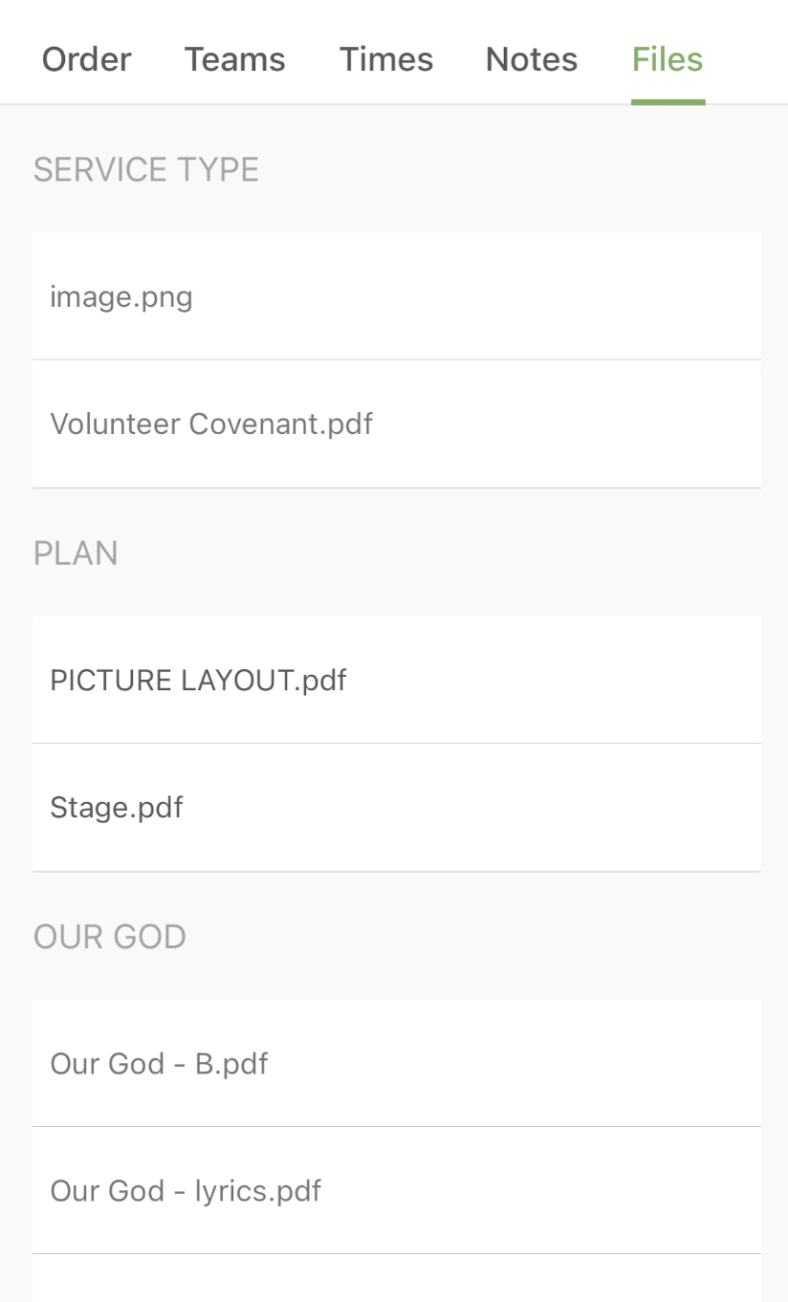Open Our God - lyrics.pdf
The width and height of the screenshot is (788, 1302).
pyautogui.click(x=397, y=1190)
